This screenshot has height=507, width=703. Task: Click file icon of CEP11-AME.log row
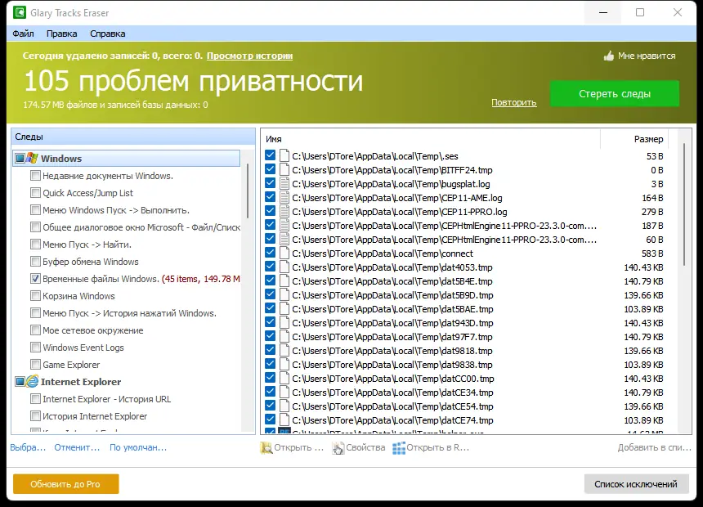click(x=284, y=197)
